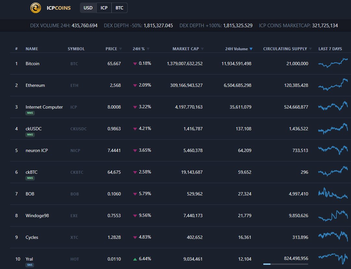Click DEX VOLUME 24H value 435,760.694

(x=85, y=26)
